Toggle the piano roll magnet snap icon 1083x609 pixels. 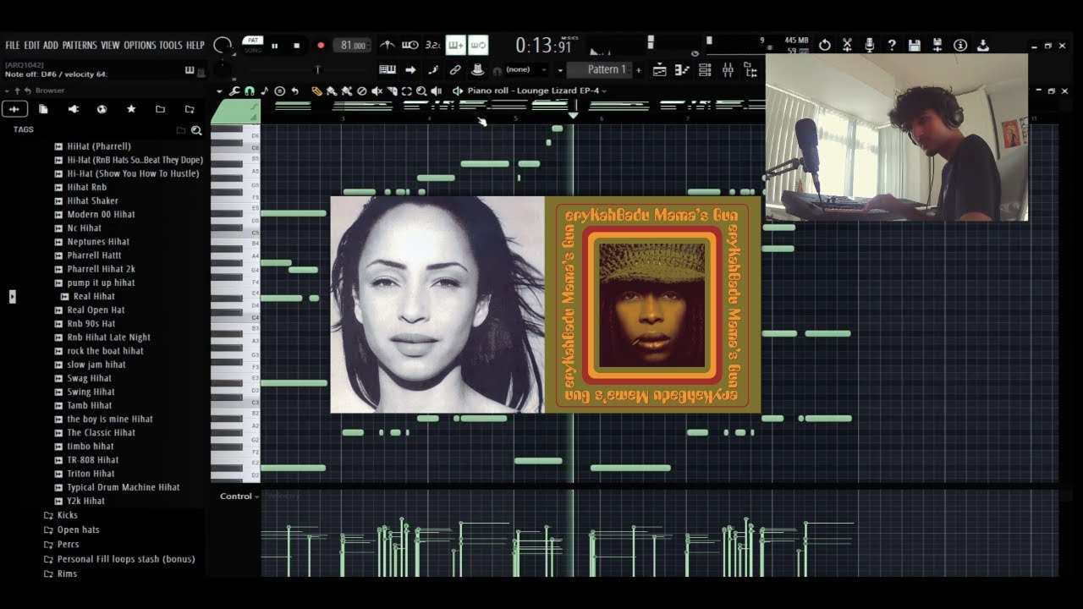[249, 91]
